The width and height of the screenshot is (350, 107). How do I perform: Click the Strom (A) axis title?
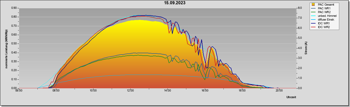pyautogui.click(x=306, y=48)
